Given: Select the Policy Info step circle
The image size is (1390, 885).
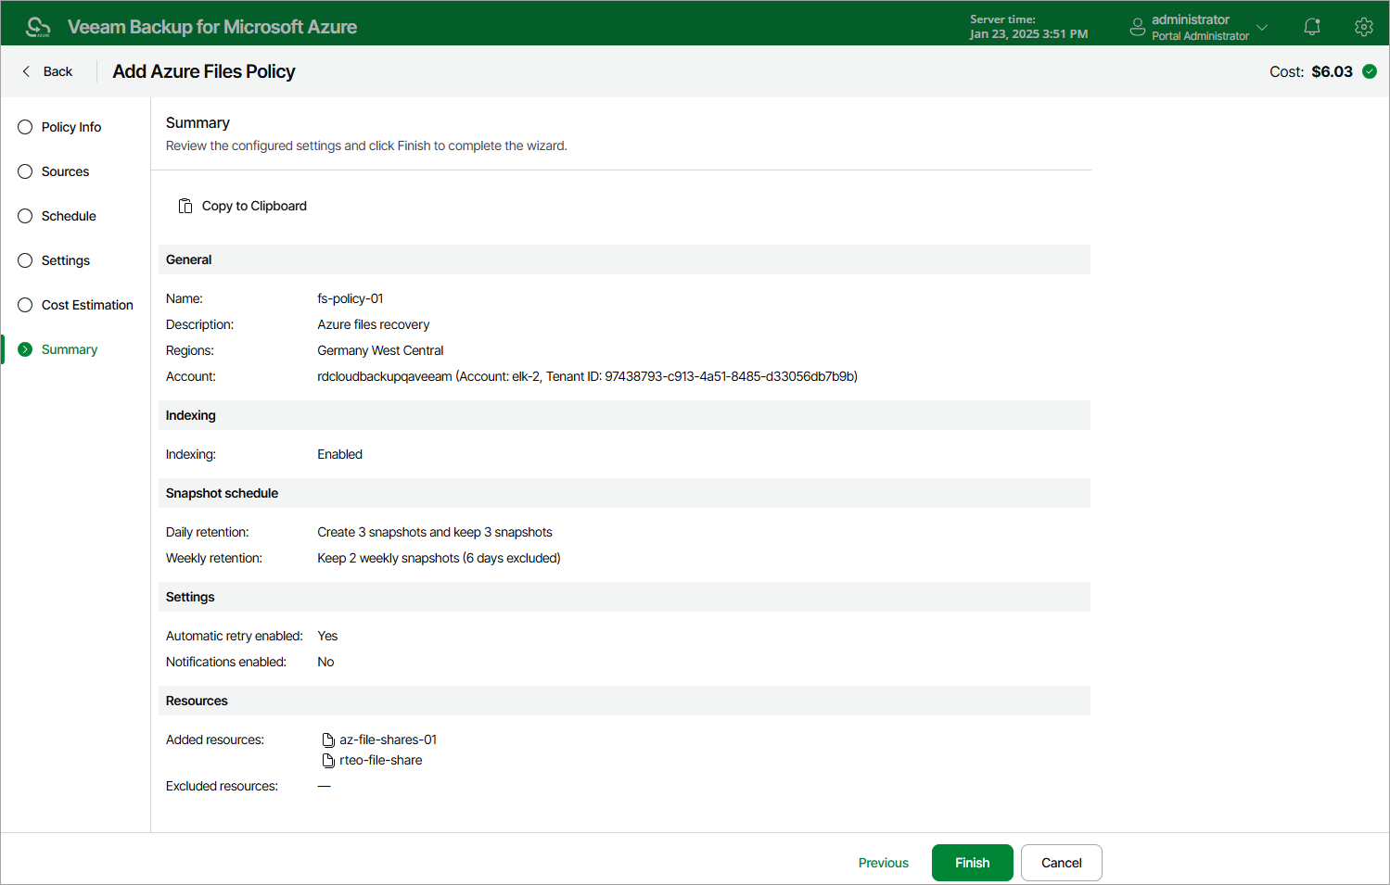Looking at the screenshot, I should 25,127.
